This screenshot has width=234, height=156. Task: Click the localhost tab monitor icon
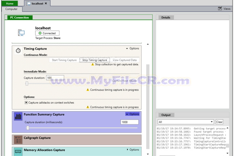29,4
